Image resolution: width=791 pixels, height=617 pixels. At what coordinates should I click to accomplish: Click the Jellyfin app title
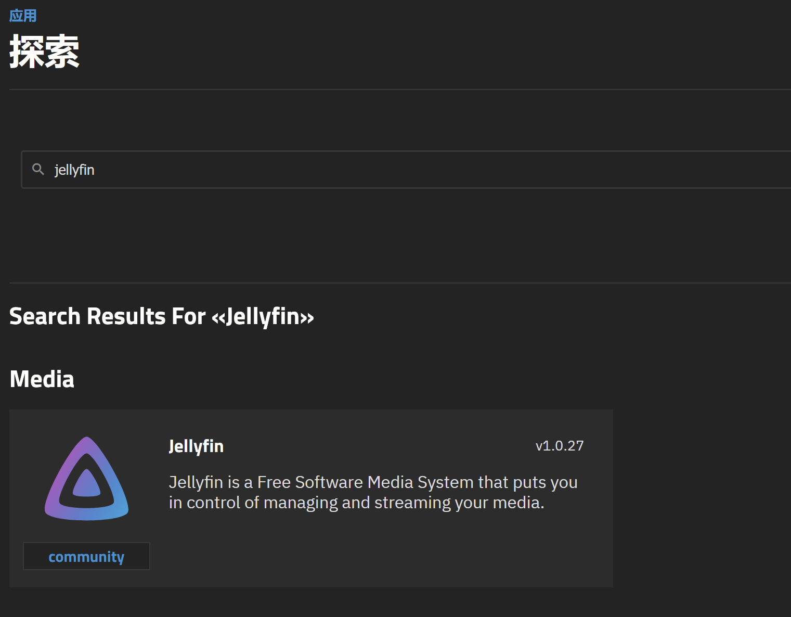pos(196,446)
